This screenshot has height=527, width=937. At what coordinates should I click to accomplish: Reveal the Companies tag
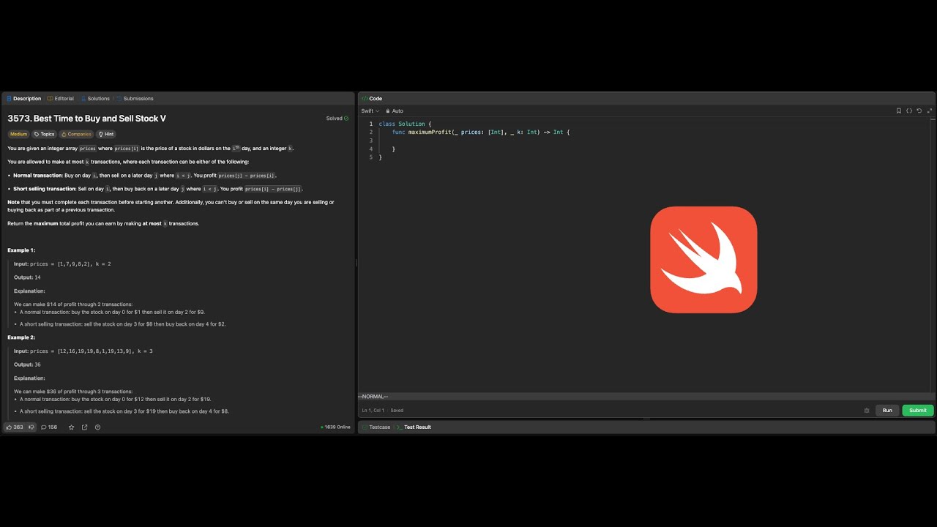(76, 134)
